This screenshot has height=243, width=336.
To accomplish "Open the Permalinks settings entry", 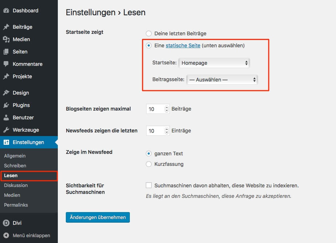I will pyautogui.click(x=16, y=205).
